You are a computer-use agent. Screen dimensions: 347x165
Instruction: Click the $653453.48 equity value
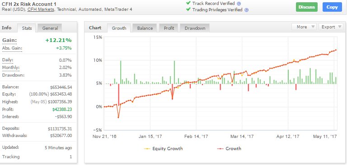click(x=61, y=94)
